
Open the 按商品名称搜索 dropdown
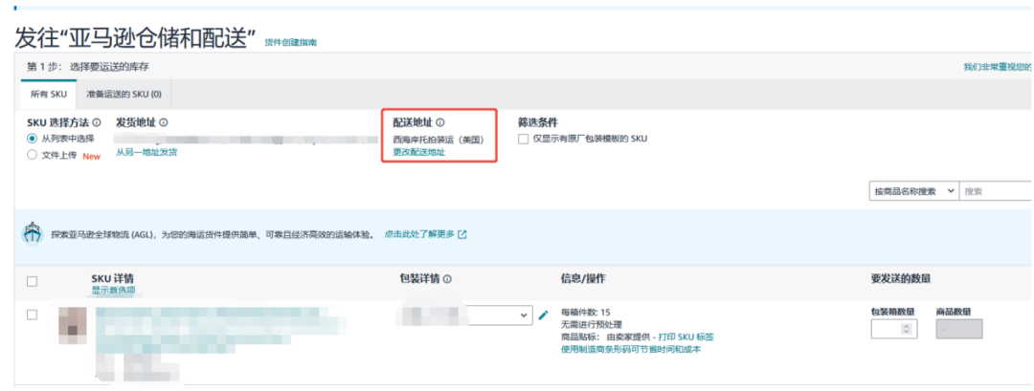[x=912, y=191]
